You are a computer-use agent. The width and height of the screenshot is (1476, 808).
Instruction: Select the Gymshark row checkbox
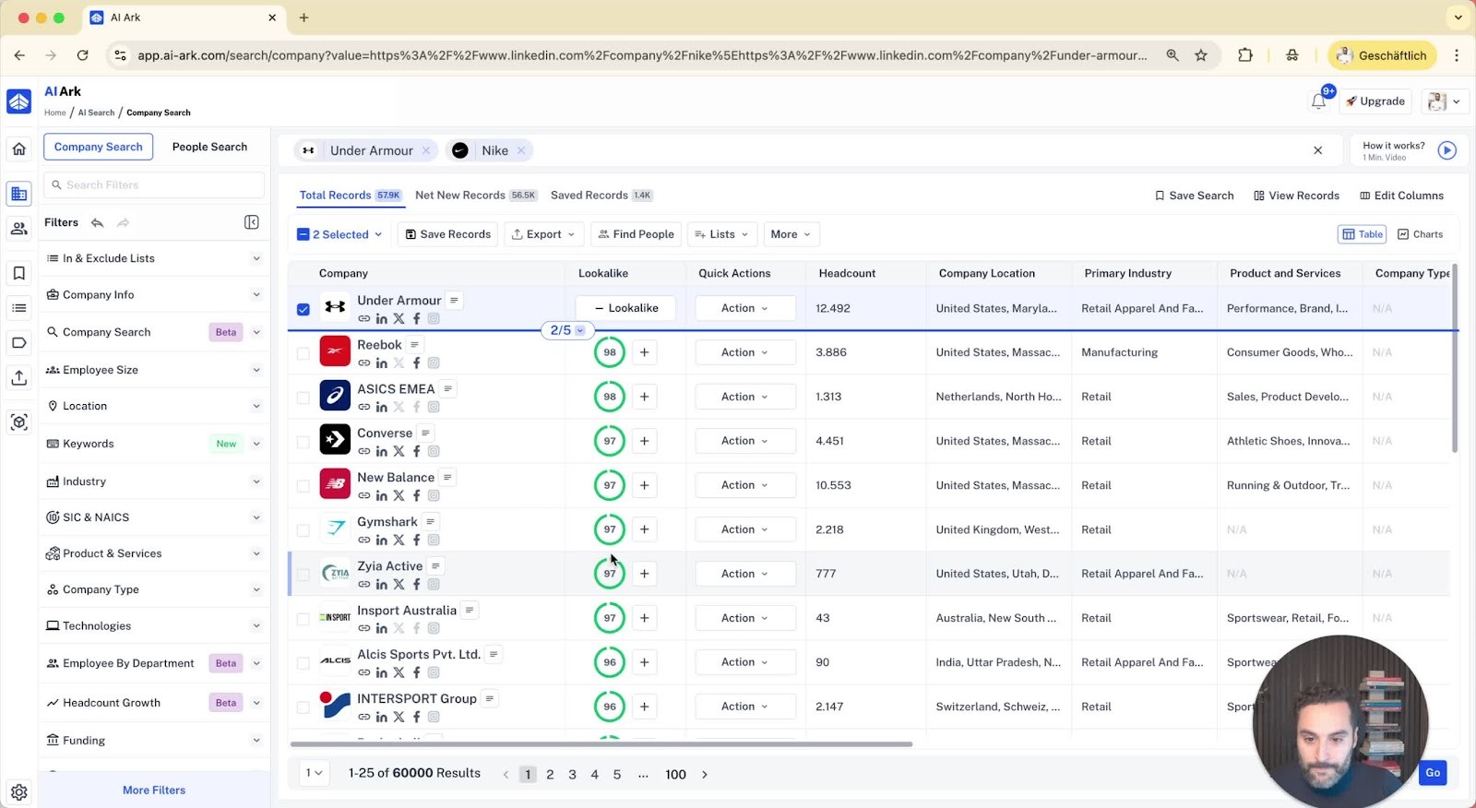point(304,530)
